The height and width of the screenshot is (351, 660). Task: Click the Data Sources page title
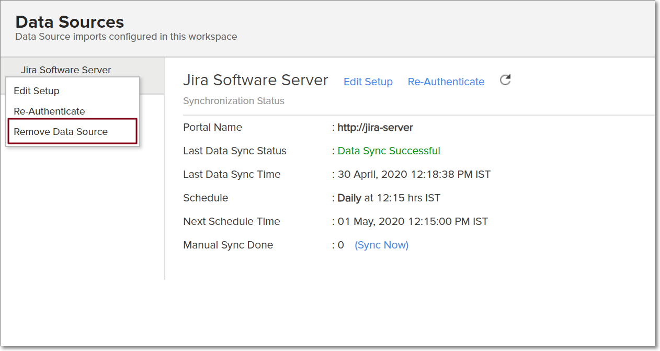pos(70,22)
